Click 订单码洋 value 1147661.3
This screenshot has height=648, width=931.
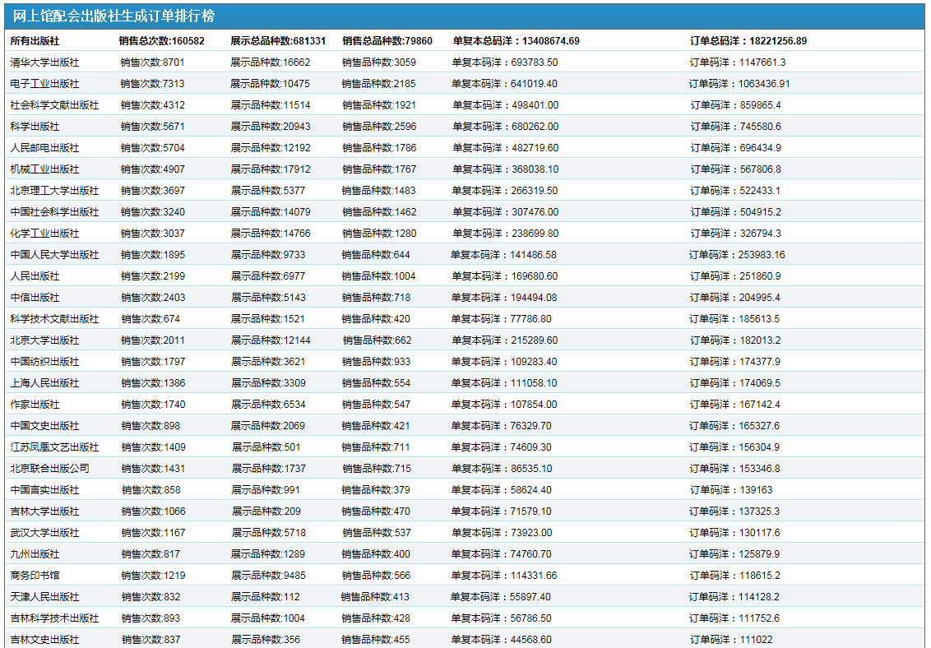click(x=737, y=62)
